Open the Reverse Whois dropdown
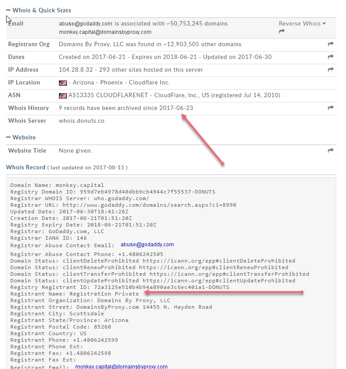 pos(302,24)
